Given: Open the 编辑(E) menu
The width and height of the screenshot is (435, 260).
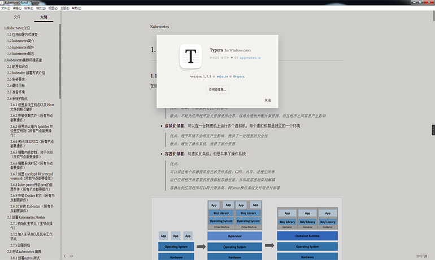Looking at the screenshot, I should 17,8.
